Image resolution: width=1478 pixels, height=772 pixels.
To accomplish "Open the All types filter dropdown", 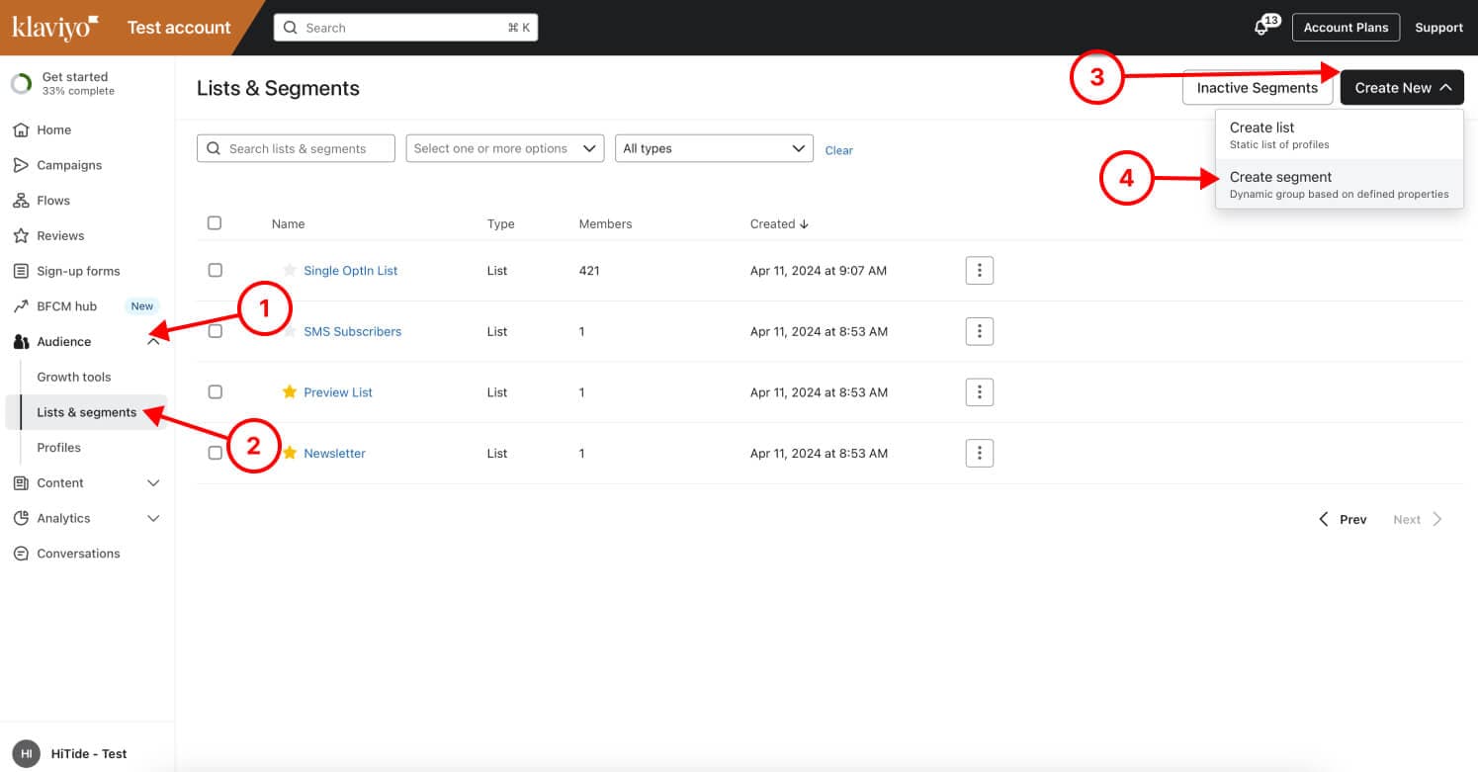I will click(714, 148).
